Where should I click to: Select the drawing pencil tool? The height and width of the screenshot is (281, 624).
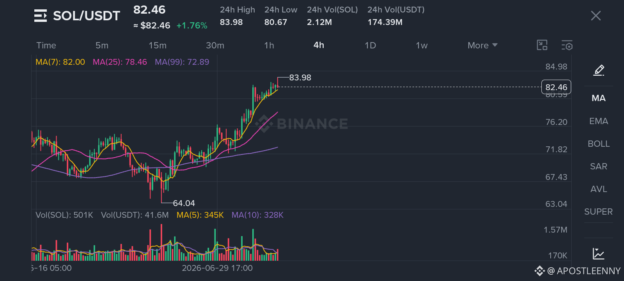(x=599, y=70)
